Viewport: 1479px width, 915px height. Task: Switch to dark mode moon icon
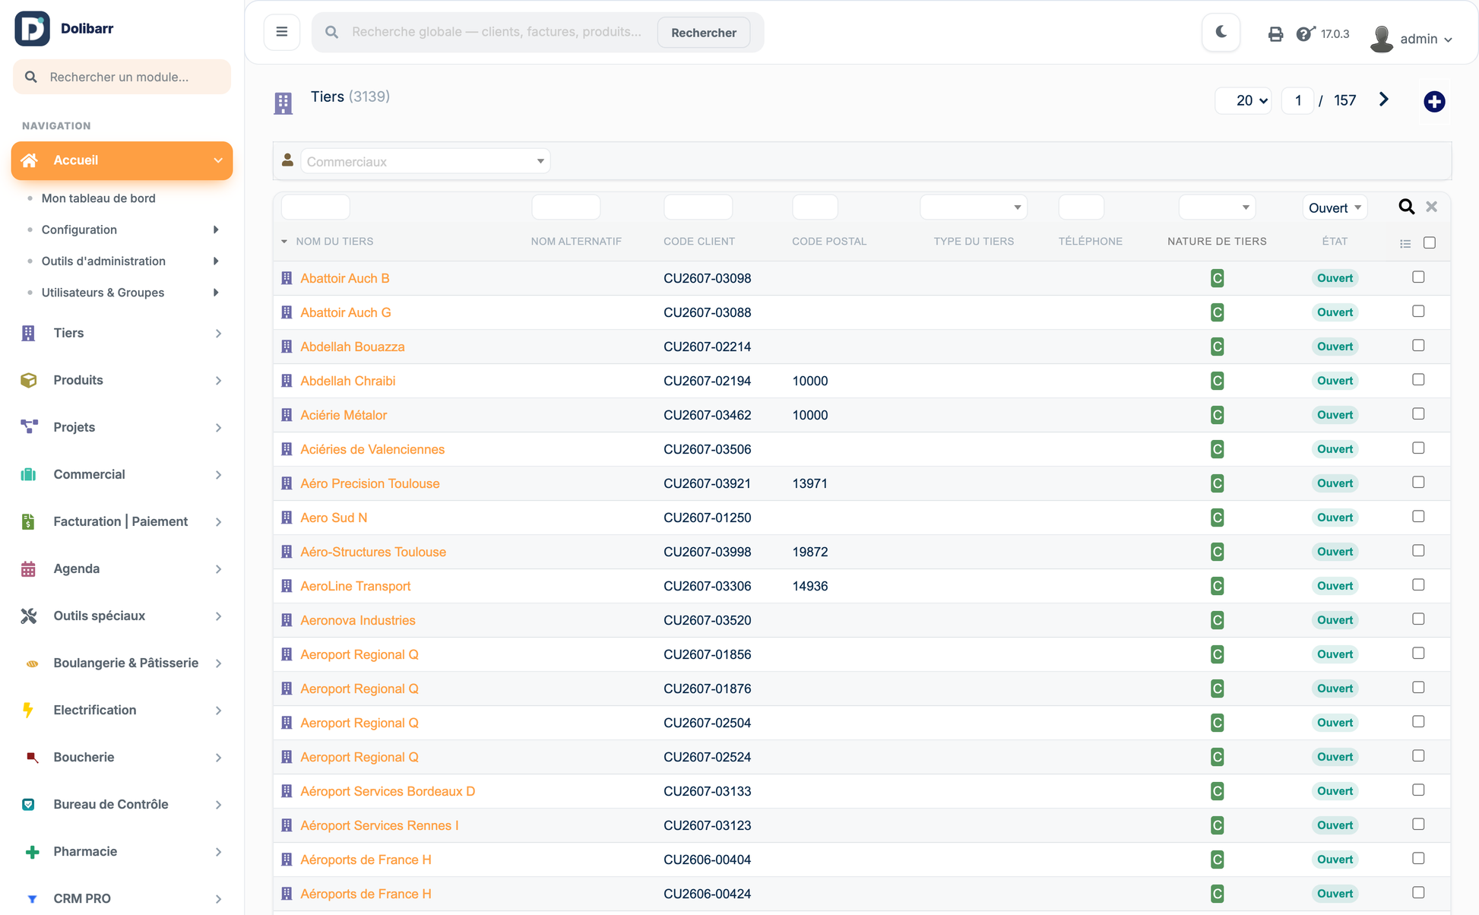point(1221,32)
